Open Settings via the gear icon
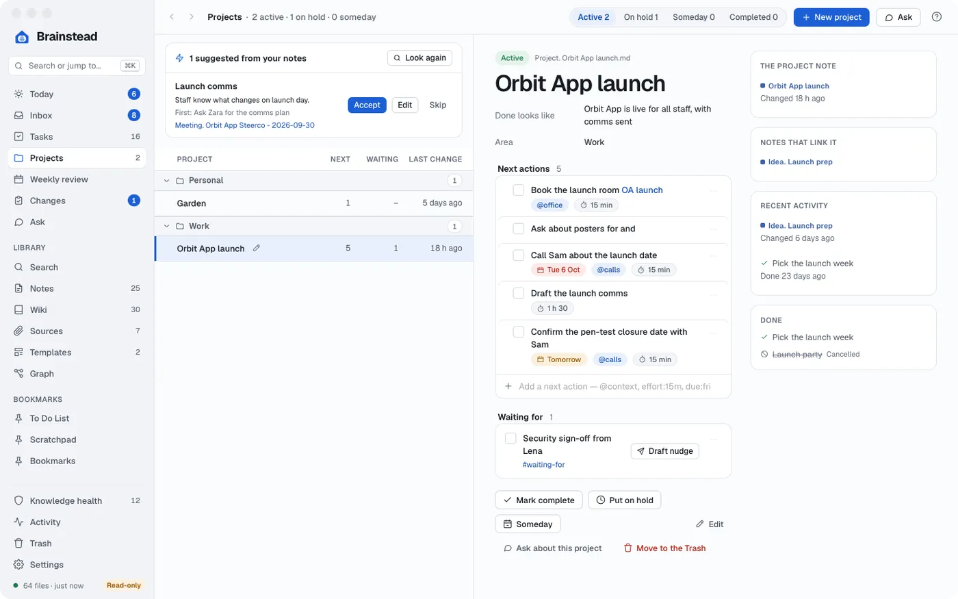The width and height of the screenshot is (958, 599). pyautogui.click(x=77, y=565)
